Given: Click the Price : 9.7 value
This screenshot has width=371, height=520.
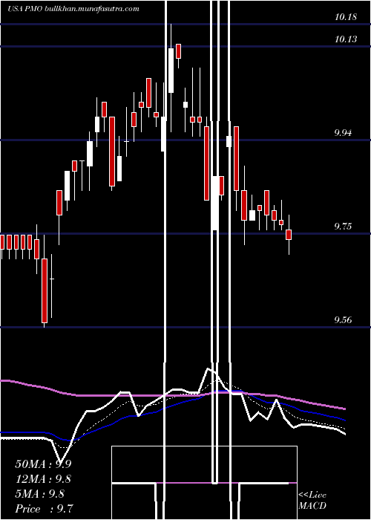Looking at the screenshot, I should pyautogui.click(x=45, y=508).
